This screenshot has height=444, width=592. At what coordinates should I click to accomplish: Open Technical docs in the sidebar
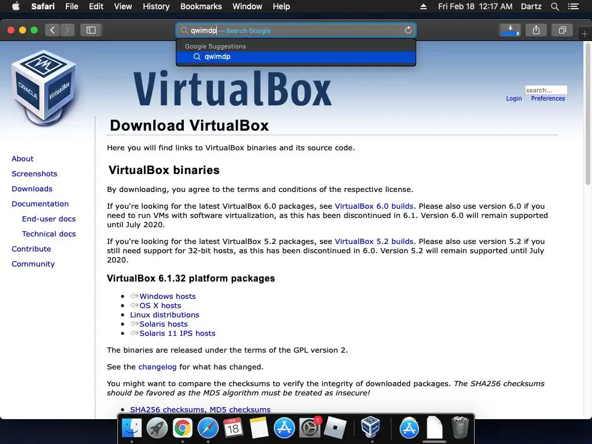(x=49, y=234)
